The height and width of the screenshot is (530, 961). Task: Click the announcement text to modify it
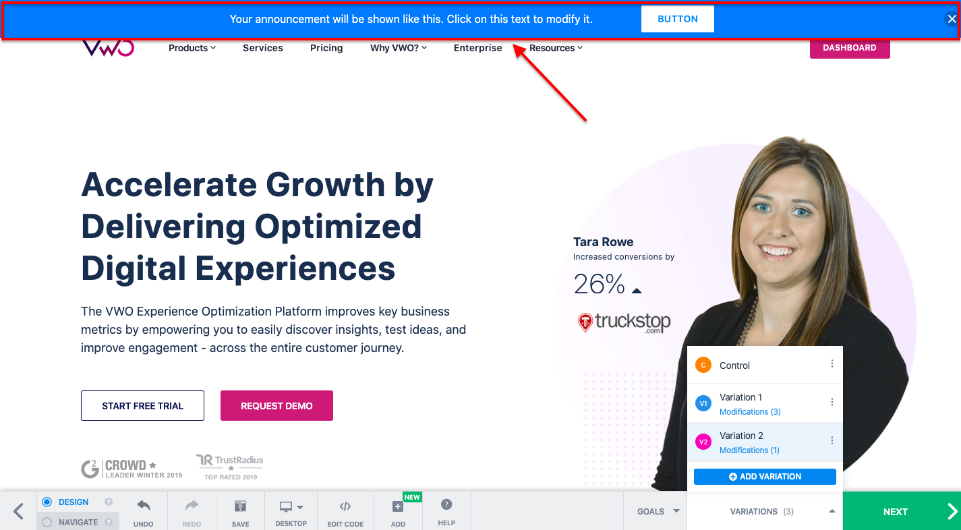click(411, 19)
